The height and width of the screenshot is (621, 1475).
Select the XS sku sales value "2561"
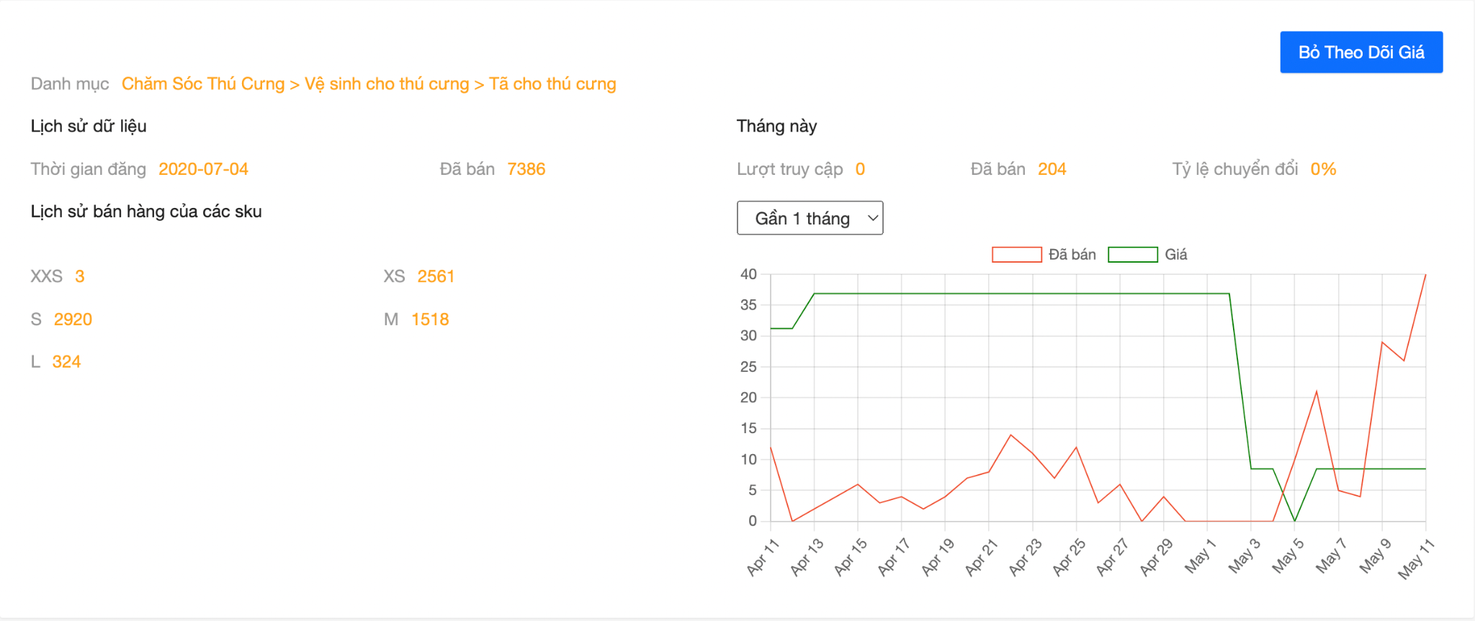436,276
